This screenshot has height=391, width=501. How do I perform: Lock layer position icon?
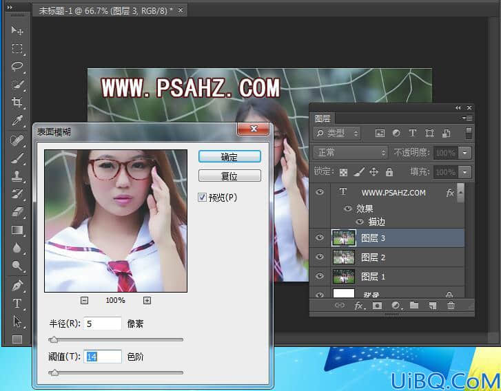pyautogui.click(x=374, y=172)
